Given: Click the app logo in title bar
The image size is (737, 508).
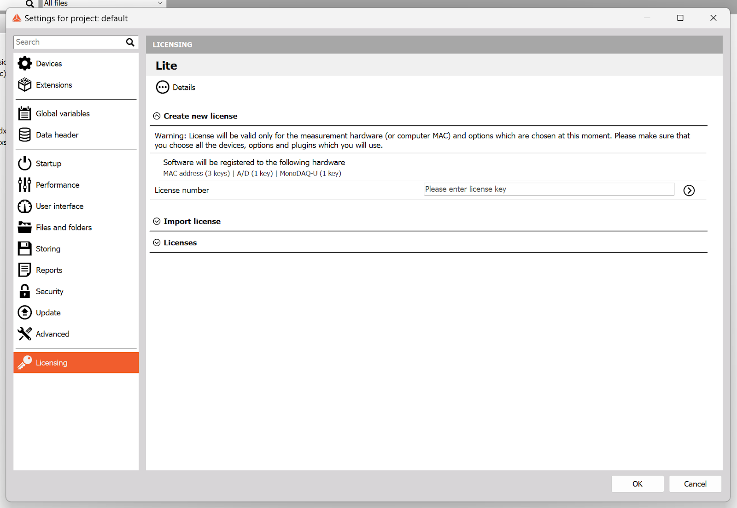Looking at the screenshot, I should tap(17, 18).
